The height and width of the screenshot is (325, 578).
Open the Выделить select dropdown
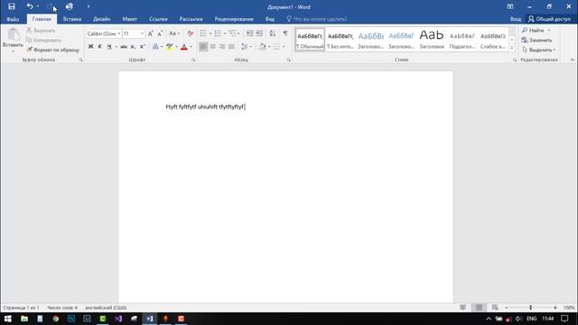[x=538, y=50]
